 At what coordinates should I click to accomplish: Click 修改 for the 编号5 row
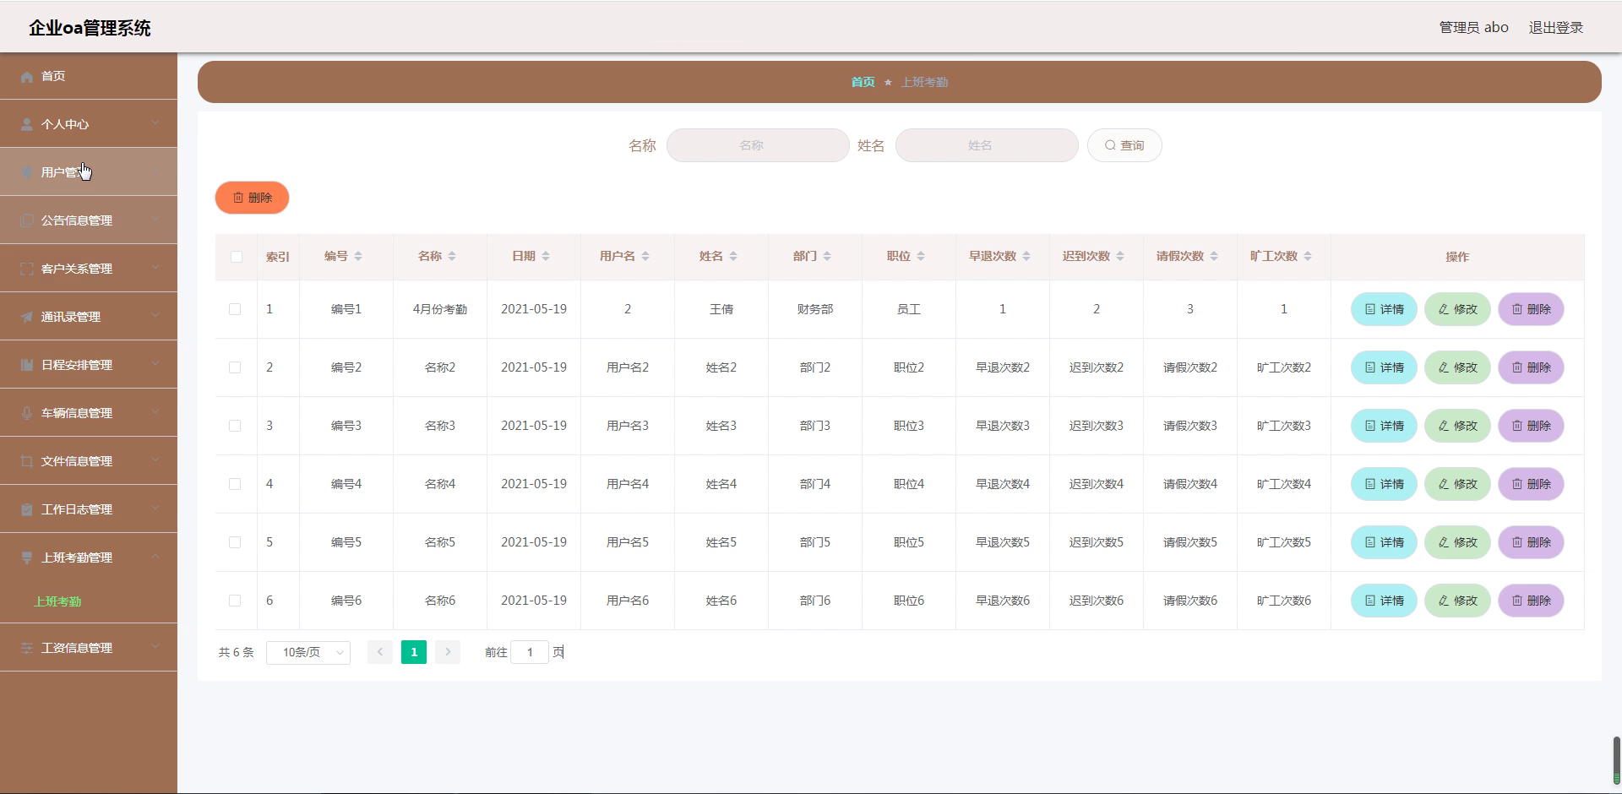(x=1457, y=542)
